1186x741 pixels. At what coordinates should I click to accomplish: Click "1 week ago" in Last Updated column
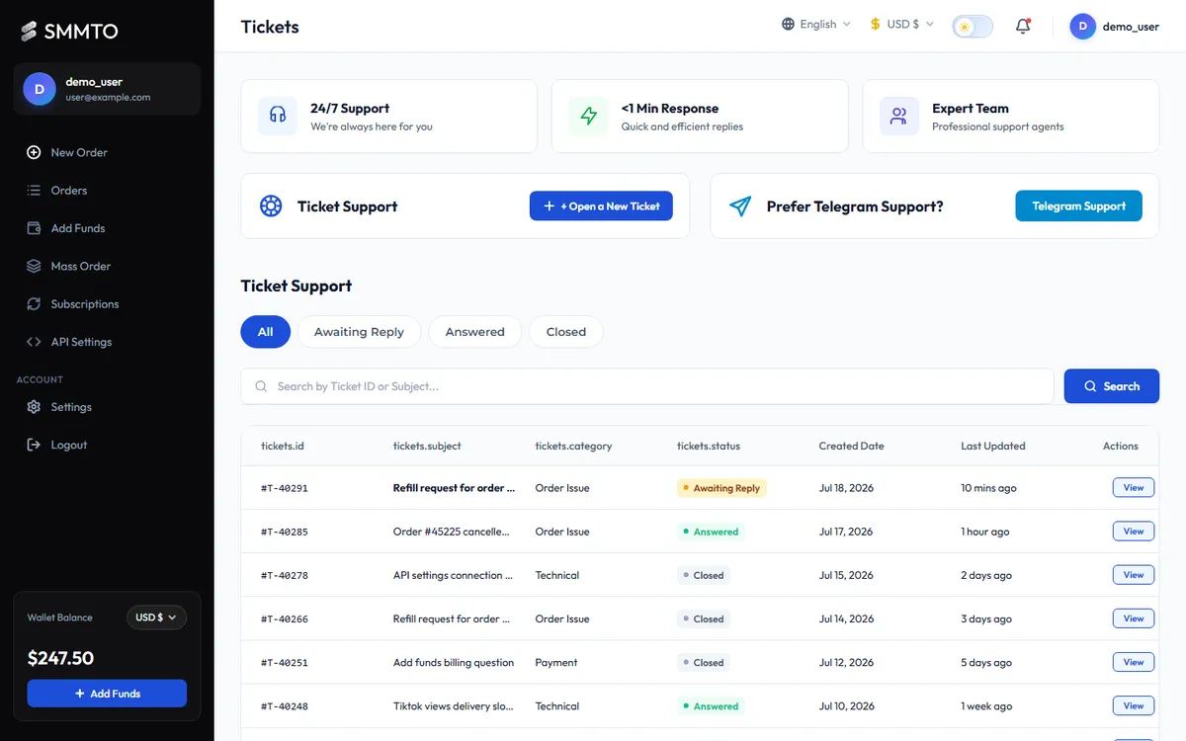pos(986,706)
